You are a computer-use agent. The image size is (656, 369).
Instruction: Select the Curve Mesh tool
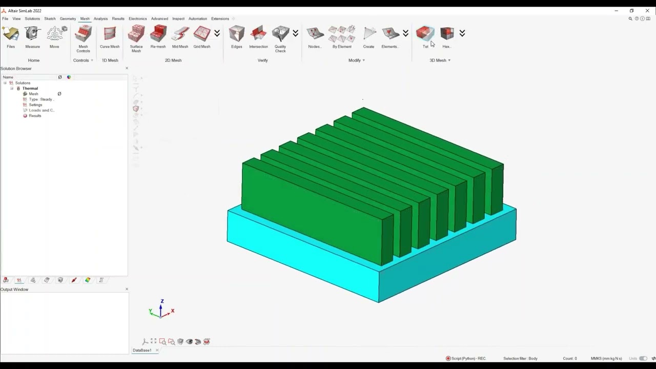point(110,37)
